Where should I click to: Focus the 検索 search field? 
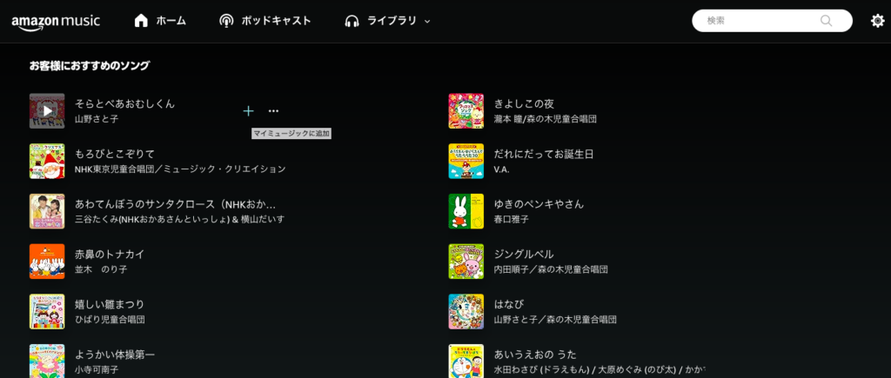point(772,21)
